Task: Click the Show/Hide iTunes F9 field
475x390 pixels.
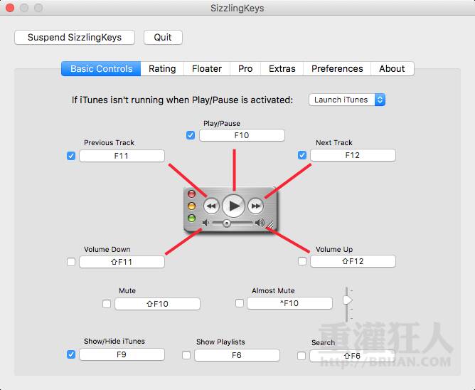Action: pos(122,354)
